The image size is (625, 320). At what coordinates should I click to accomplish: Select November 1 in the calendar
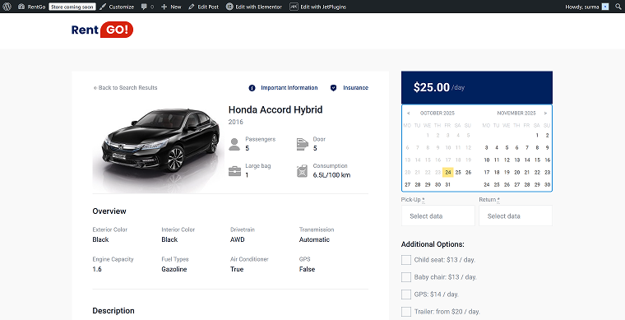coord(537,135)
